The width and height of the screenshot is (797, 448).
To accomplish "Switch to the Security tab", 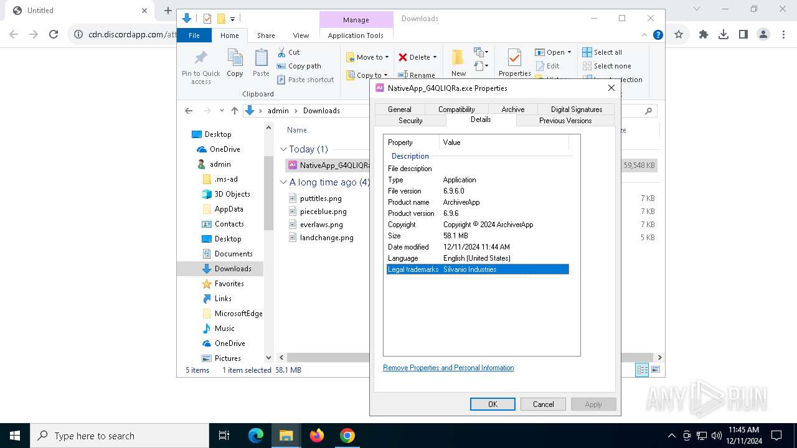I will click(410, 121).
